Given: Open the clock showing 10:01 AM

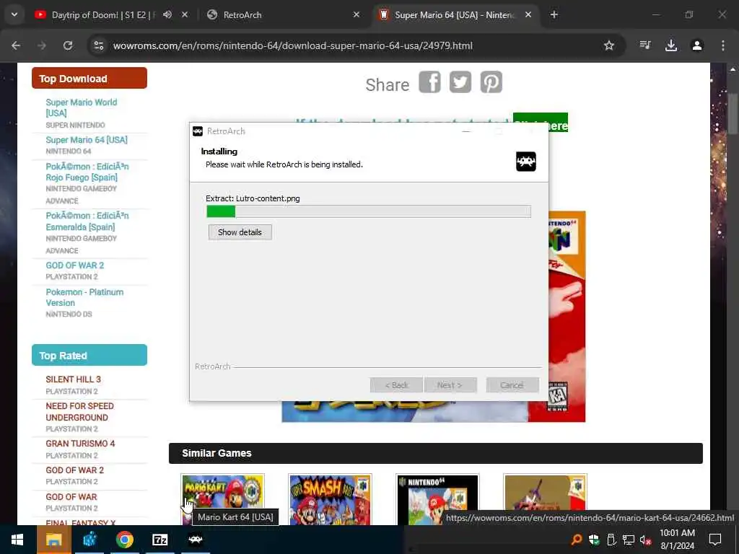Looking at the screenshot, I should (677, 540).
